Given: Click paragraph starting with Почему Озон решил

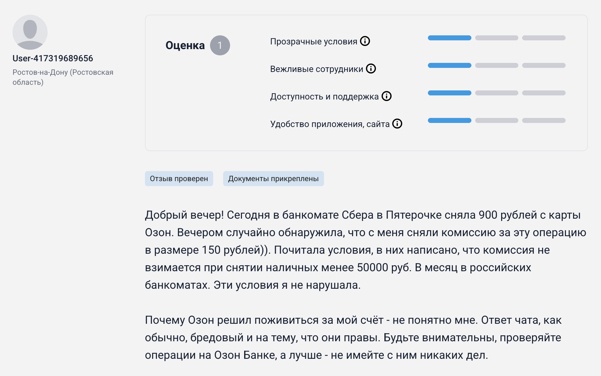Looking at the screenshot, I should coord(354,337).
